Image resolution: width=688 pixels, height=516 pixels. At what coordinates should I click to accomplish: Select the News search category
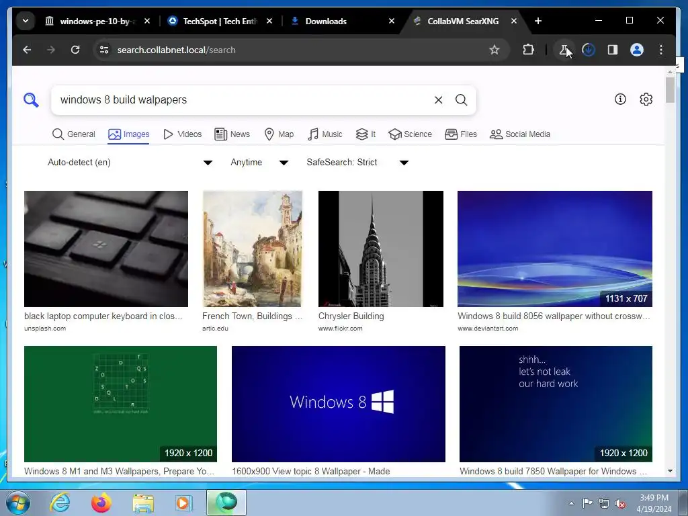232,134
